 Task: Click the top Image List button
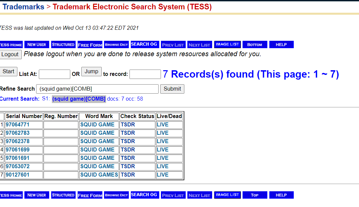tap(227, 44)
